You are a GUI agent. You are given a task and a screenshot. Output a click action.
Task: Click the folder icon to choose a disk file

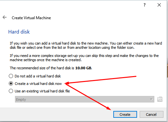tap(160, 99)
